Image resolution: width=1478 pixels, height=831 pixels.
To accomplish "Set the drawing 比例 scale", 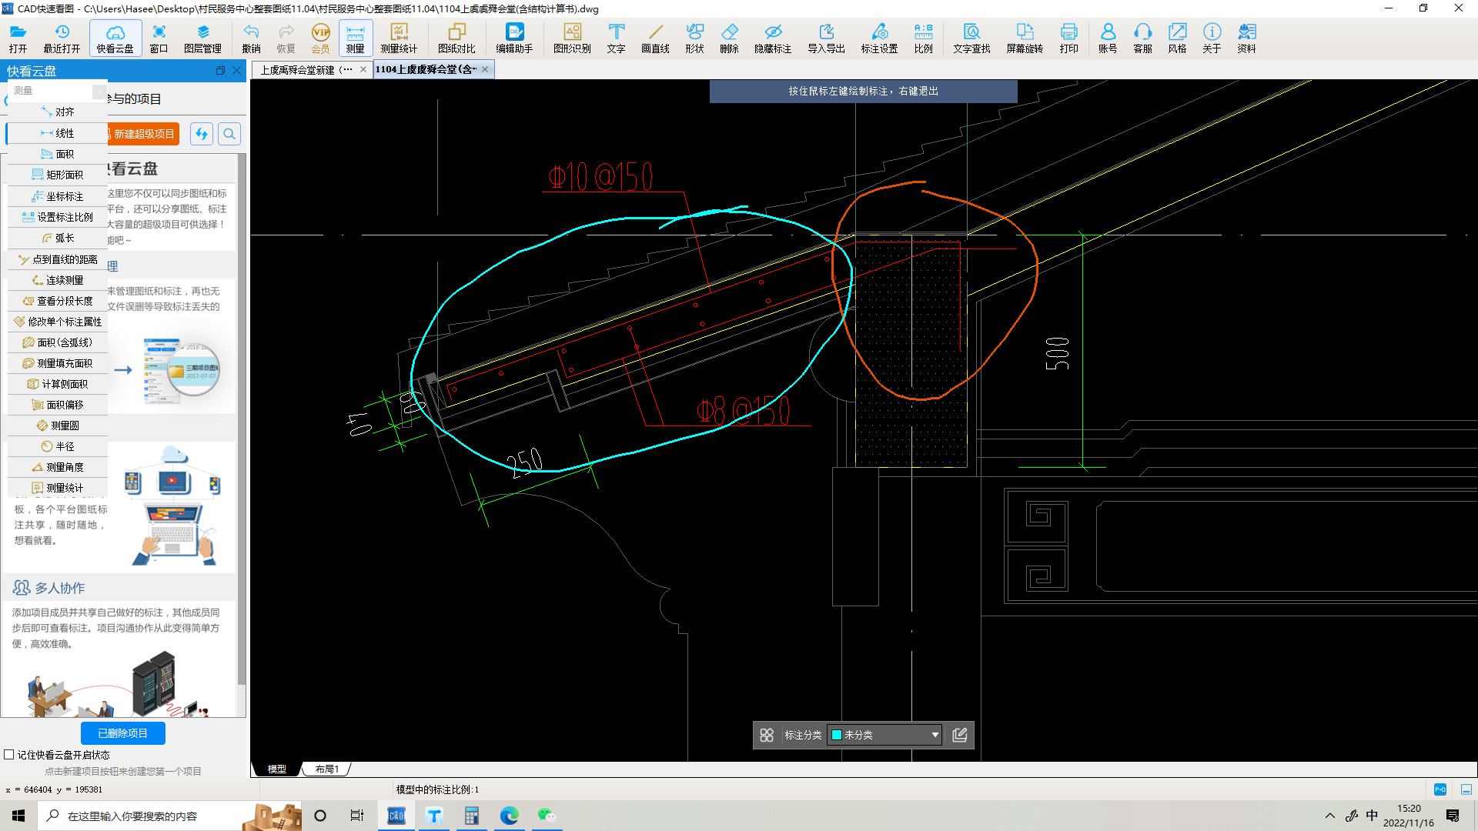I will pos(923,38).
